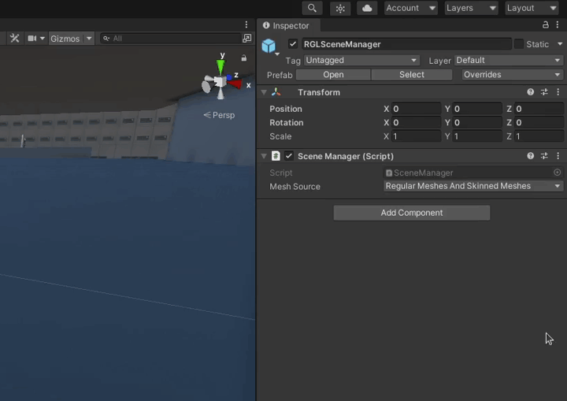The width and height of the screenshot is (567, 401).
Task: Open Scene Manager three-dot context menu
Action: pos(558,156)
